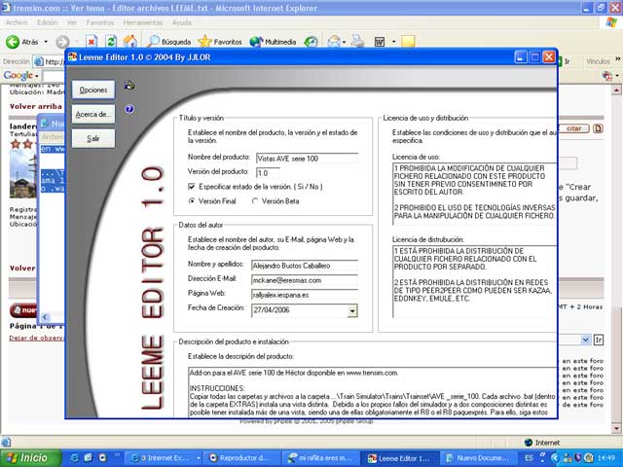Click the Windows Inicio start button

[27, 457]
